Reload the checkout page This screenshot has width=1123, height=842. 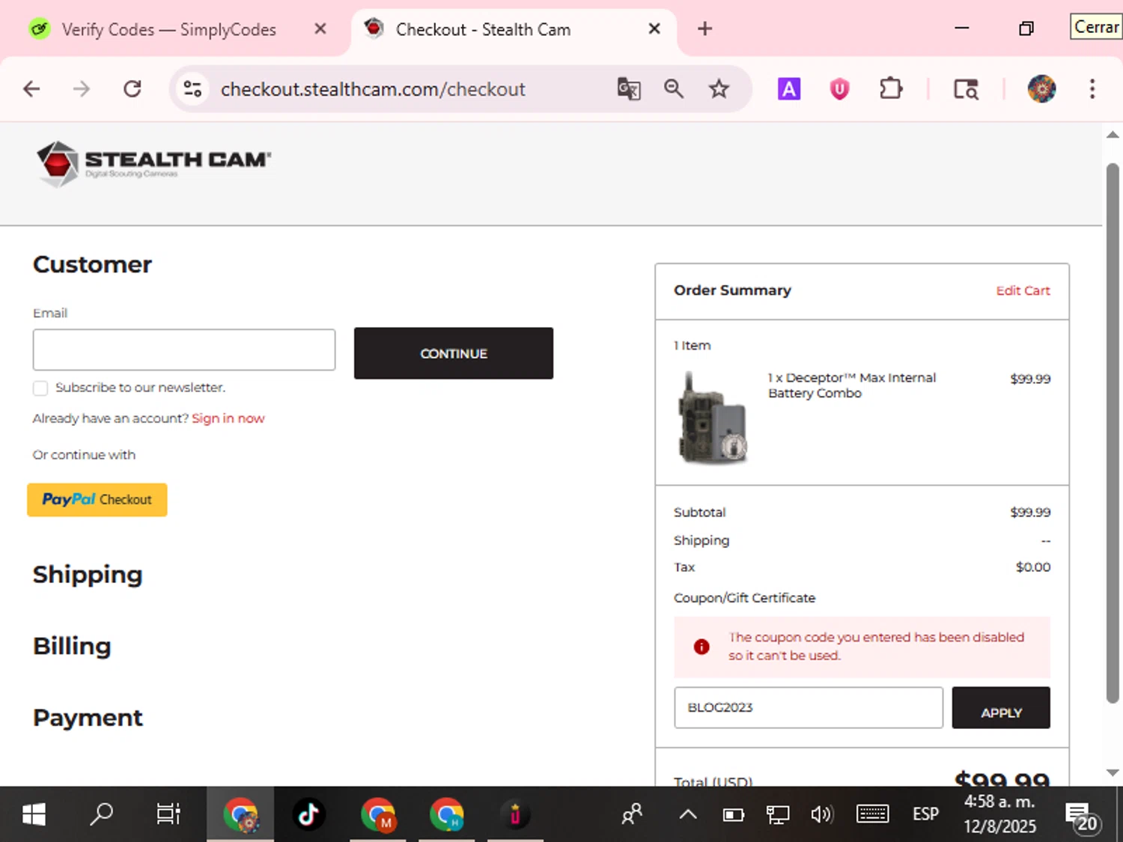(x=133, y=89)
